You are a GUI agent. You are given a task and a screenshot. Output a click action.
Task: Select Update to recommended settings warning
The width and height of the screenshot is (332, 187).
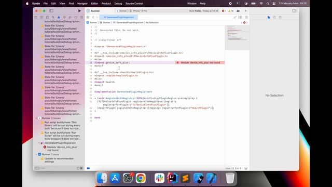pos(57,160)
